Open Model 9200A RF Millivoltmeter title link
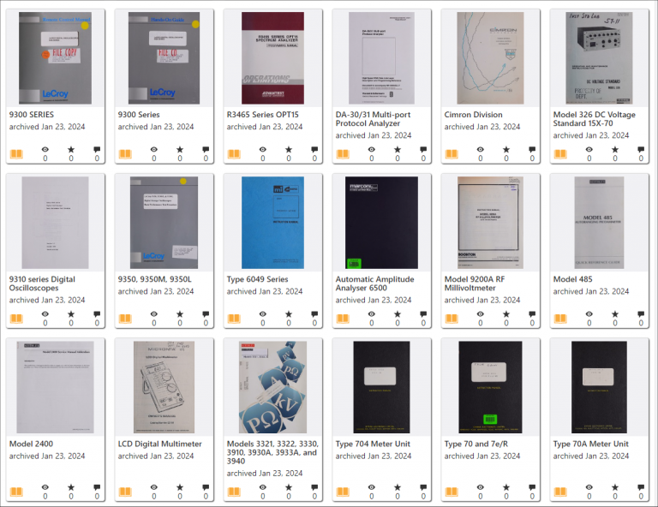Screen dimensions: 658x507 (475, 283)
